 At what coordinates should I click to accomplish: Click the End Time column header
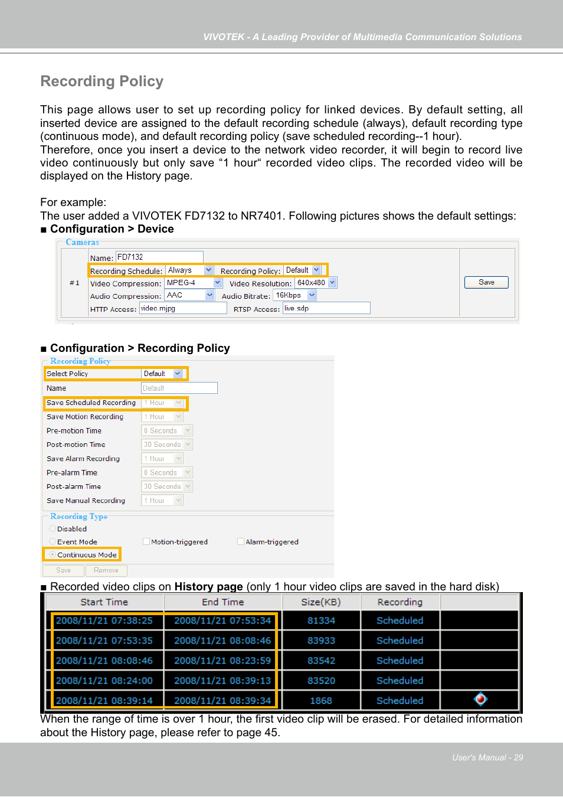click(x=223, y=602)
